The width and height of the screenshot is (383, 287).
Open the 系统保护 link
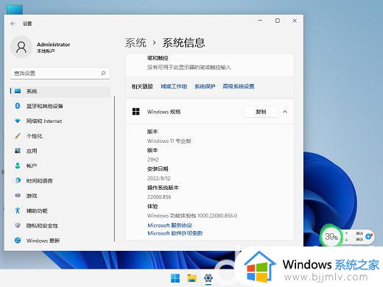(205, 86)
